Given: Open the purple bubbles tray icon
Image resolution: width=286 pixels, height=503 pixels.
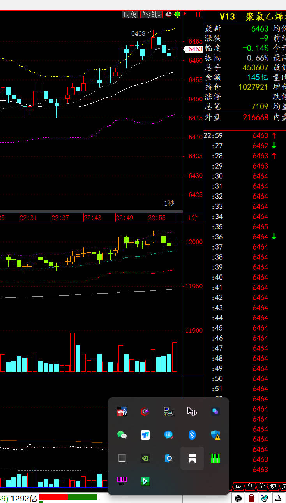Looking at the screenshot, I should 215,412.
